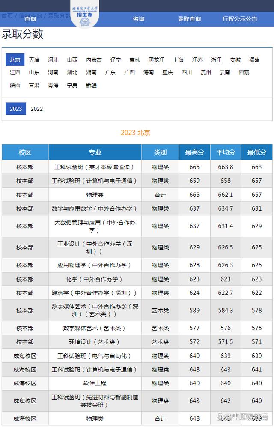The image size is (274, 427).
Task: Select the 辽宁 province tab
Action: tap(116, 59)
